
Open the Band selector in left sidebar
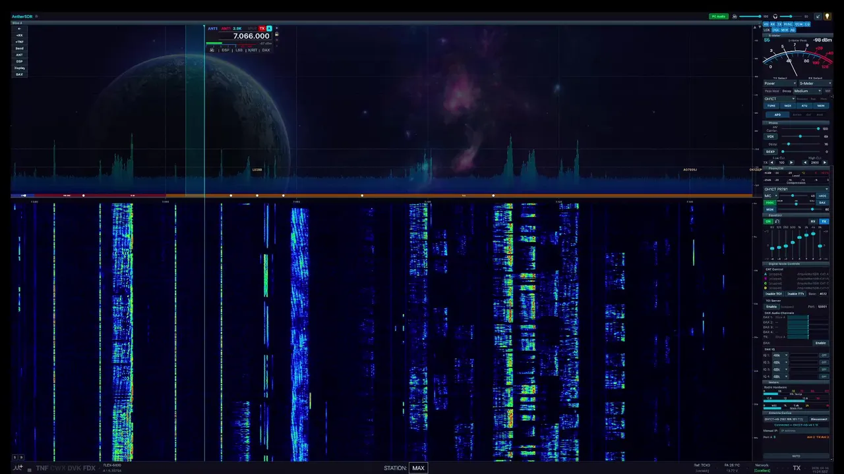point(19,49)
